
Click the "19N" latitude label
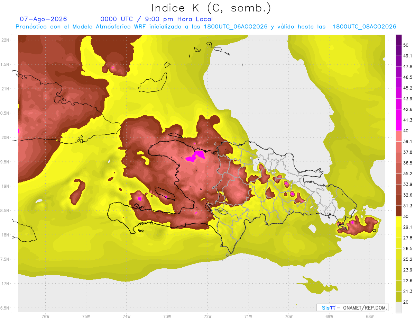point(5,186)
